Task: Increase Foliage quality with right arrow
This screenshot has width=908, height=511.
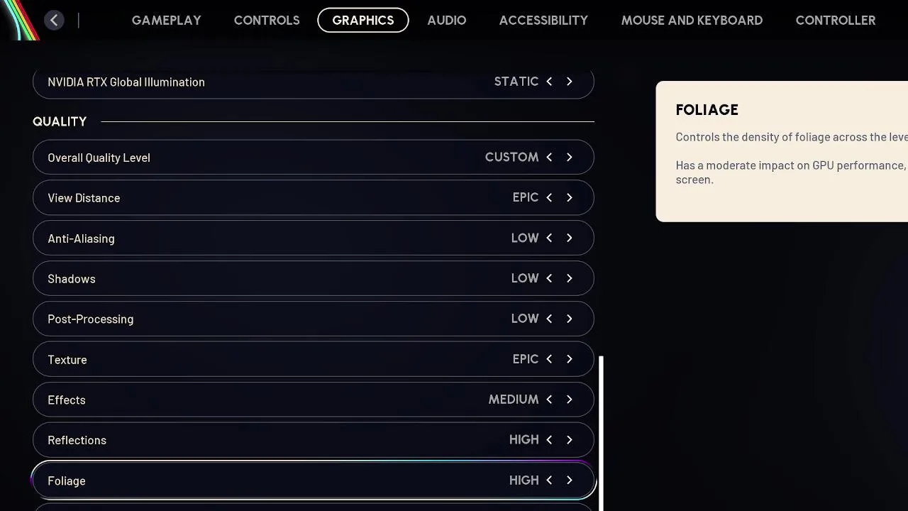Action: [569, 480]
